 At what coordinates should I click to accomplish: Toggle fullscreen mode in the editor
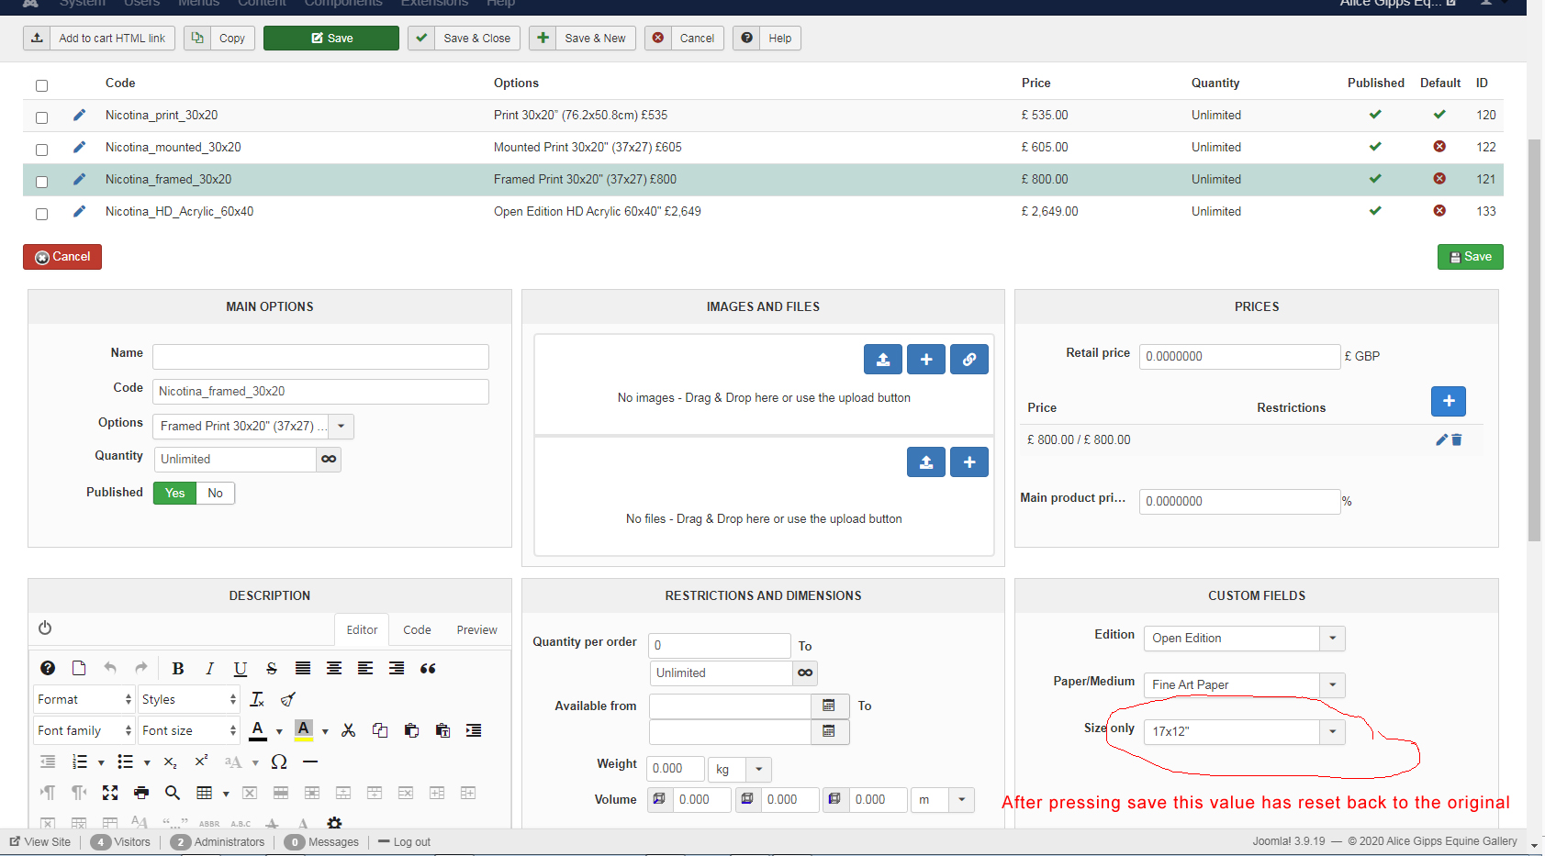pos(110,793)
